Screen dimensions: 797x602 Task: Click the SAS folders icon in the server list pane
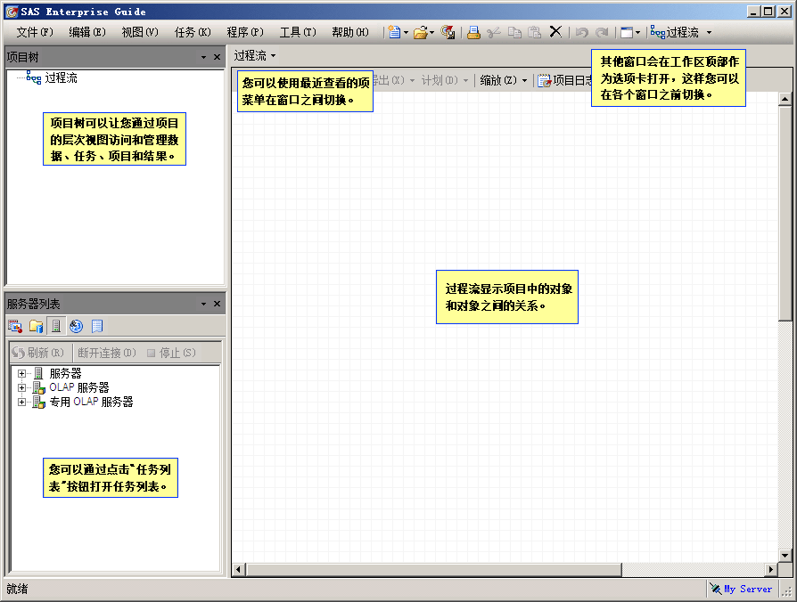coord(36,326)
